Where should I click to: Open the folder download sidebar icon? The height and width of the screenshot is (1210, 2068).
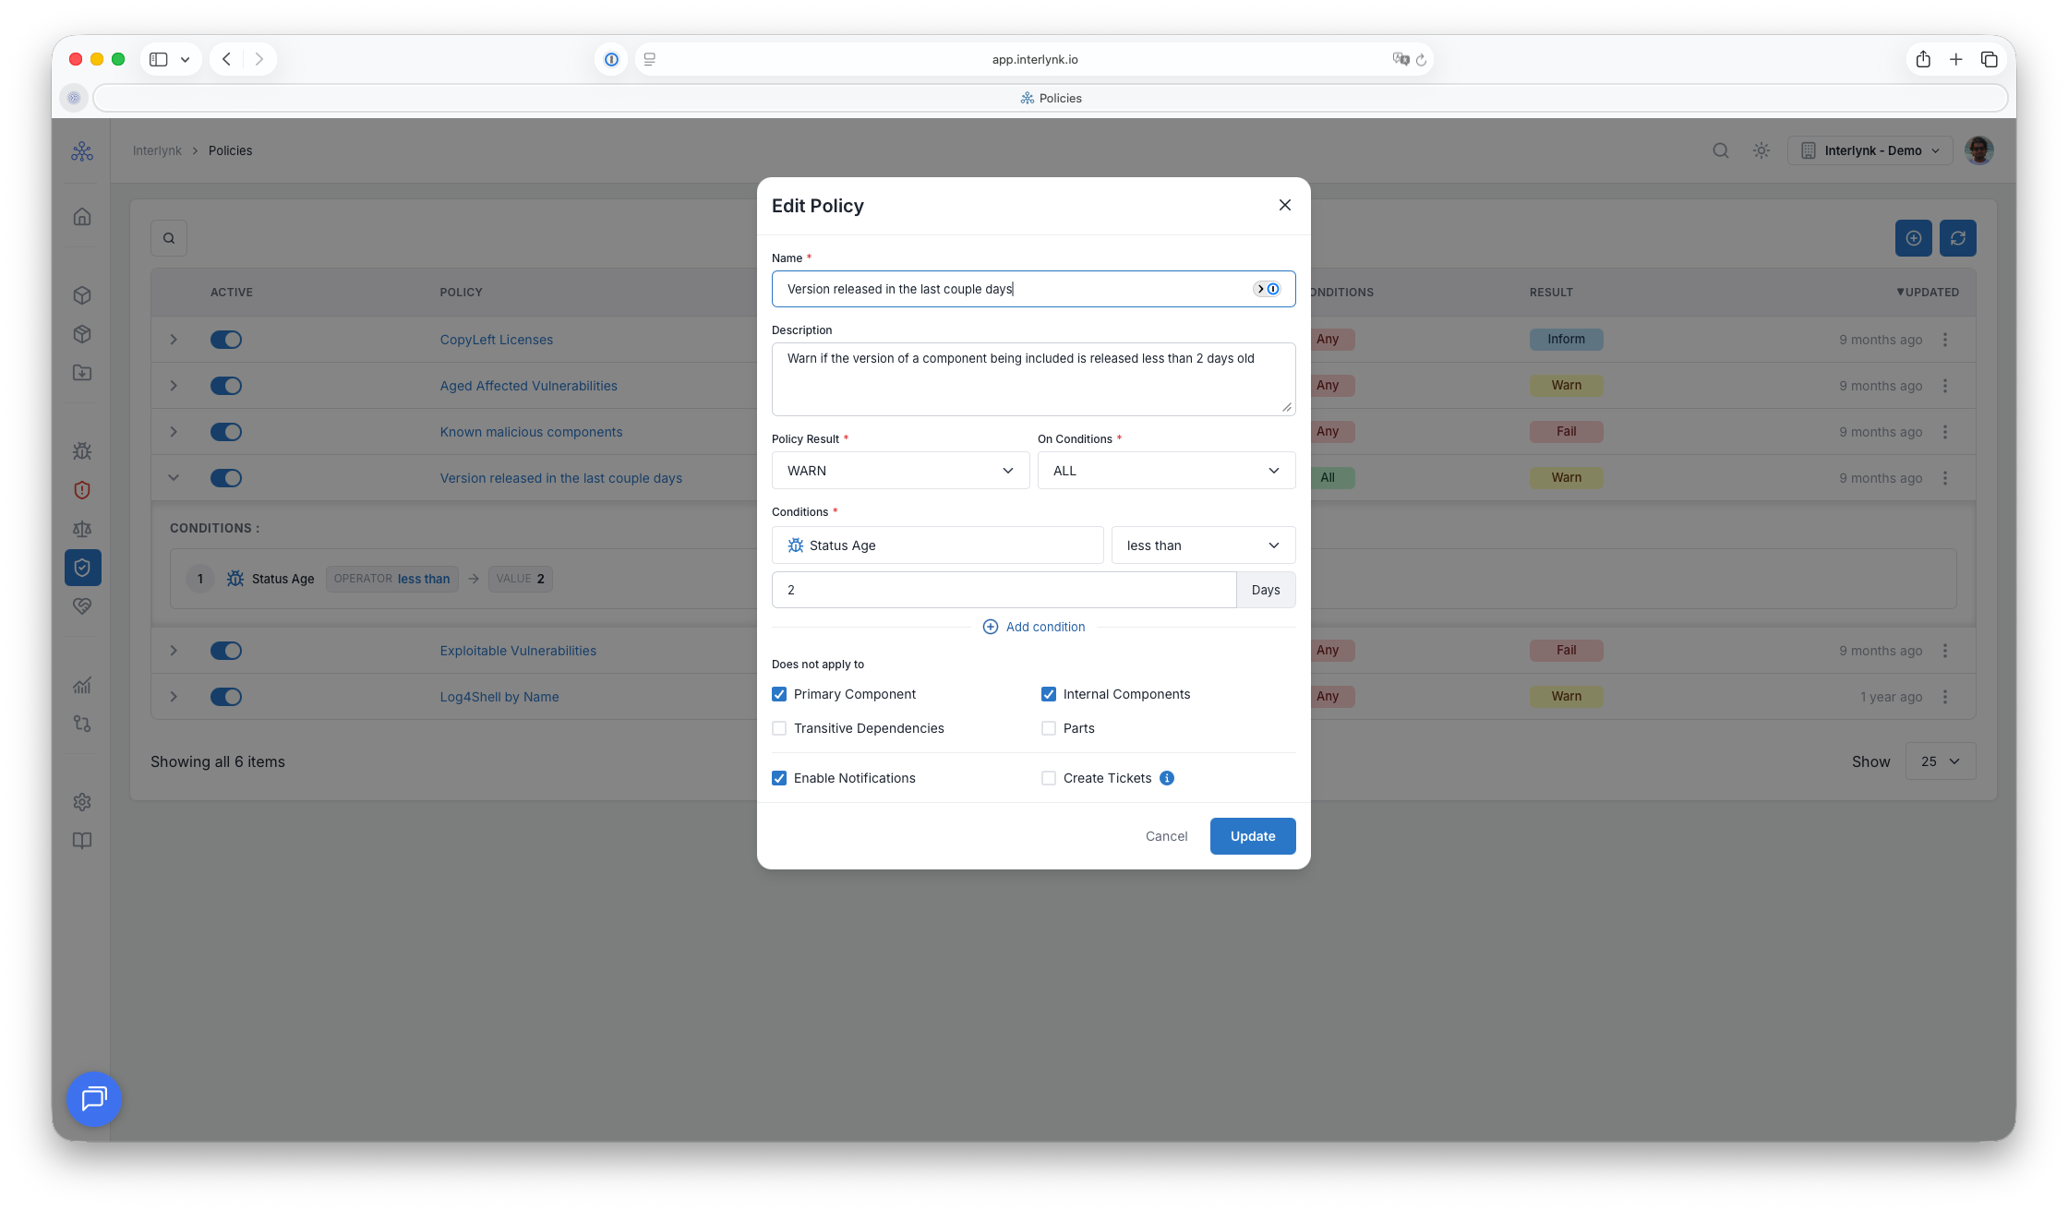(82, 373)
